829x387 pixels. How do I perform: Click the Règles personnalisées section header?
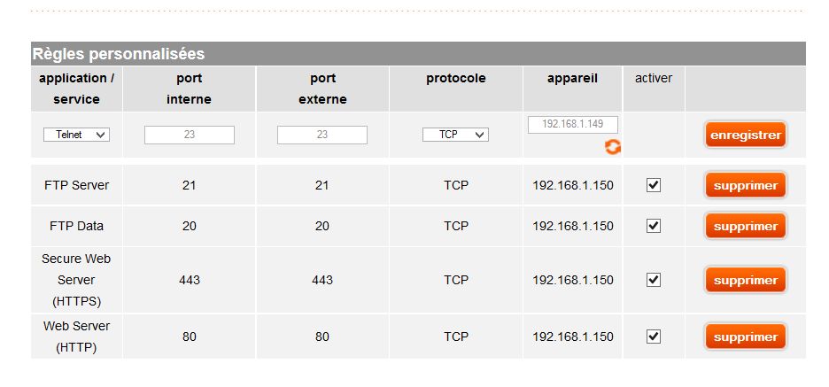click(x=119, y=54)
